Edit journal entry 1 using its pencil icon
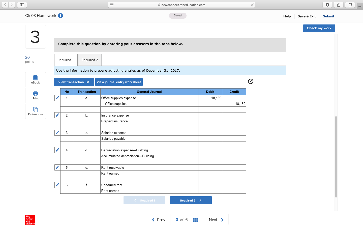Viewport: 363px width, 227px height. point(57,98)
